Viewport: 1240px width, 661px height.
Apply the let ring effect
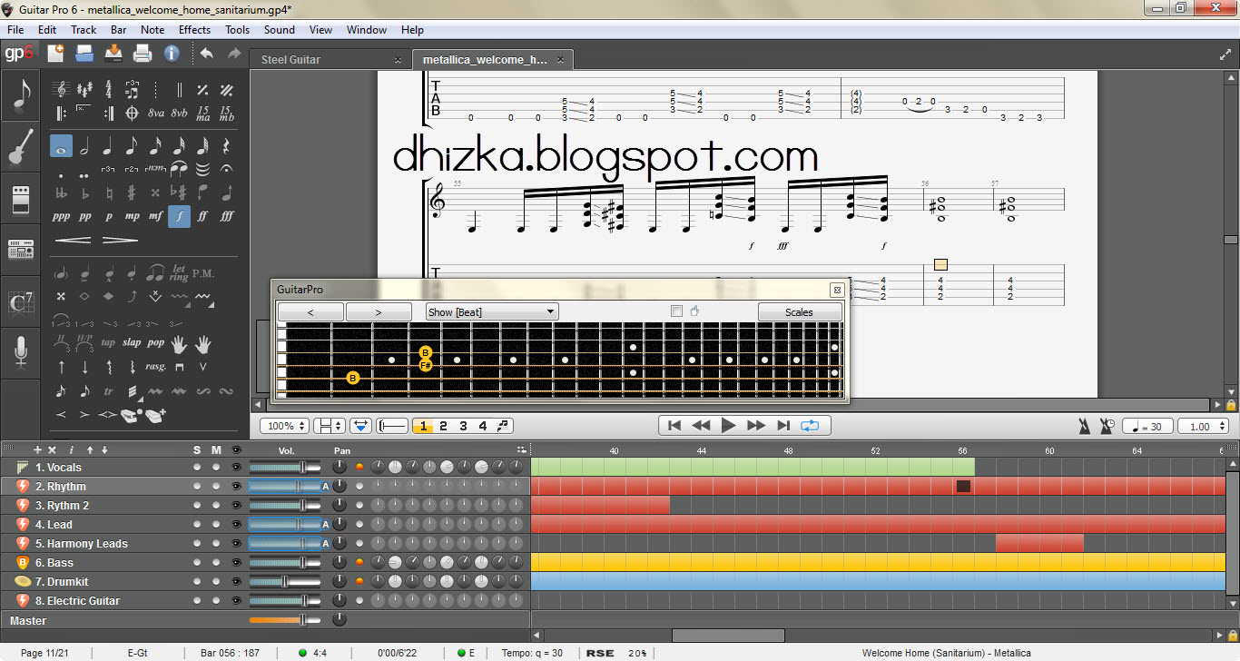tap(179, 272)
